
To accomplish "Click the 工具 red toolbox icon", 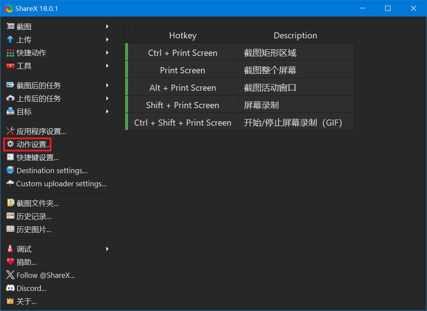I will click(x=10, y=66).
